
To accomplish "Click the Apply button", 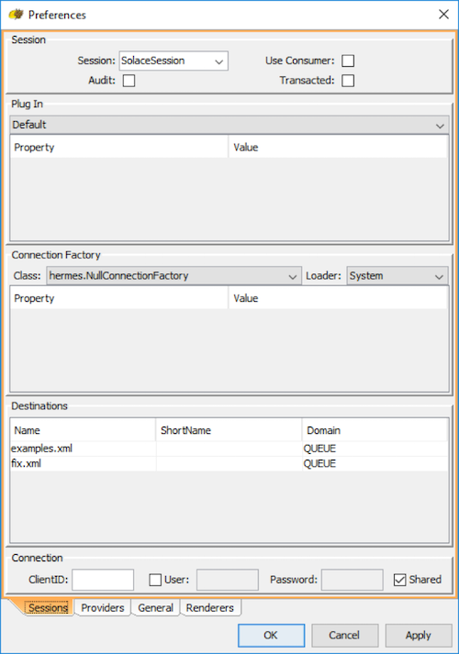I will click(x=419, y=636).
